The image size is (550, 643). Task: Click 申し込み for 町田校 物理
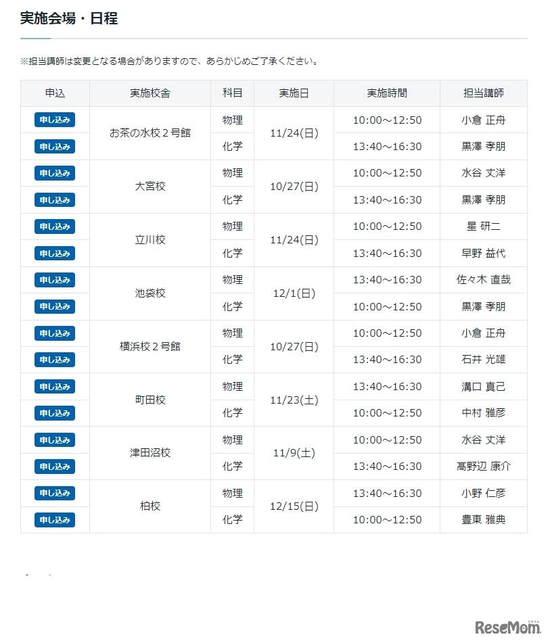point(54,386)
